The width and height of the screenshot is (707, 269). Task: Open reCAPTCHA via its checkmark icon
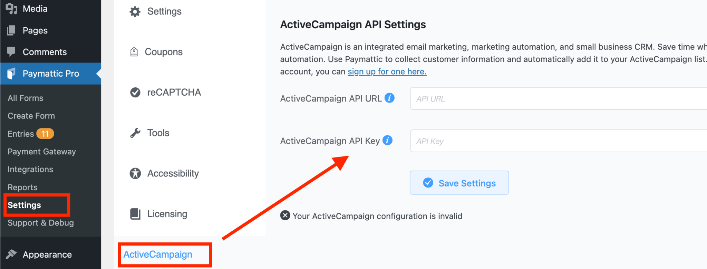coord(135,92)
